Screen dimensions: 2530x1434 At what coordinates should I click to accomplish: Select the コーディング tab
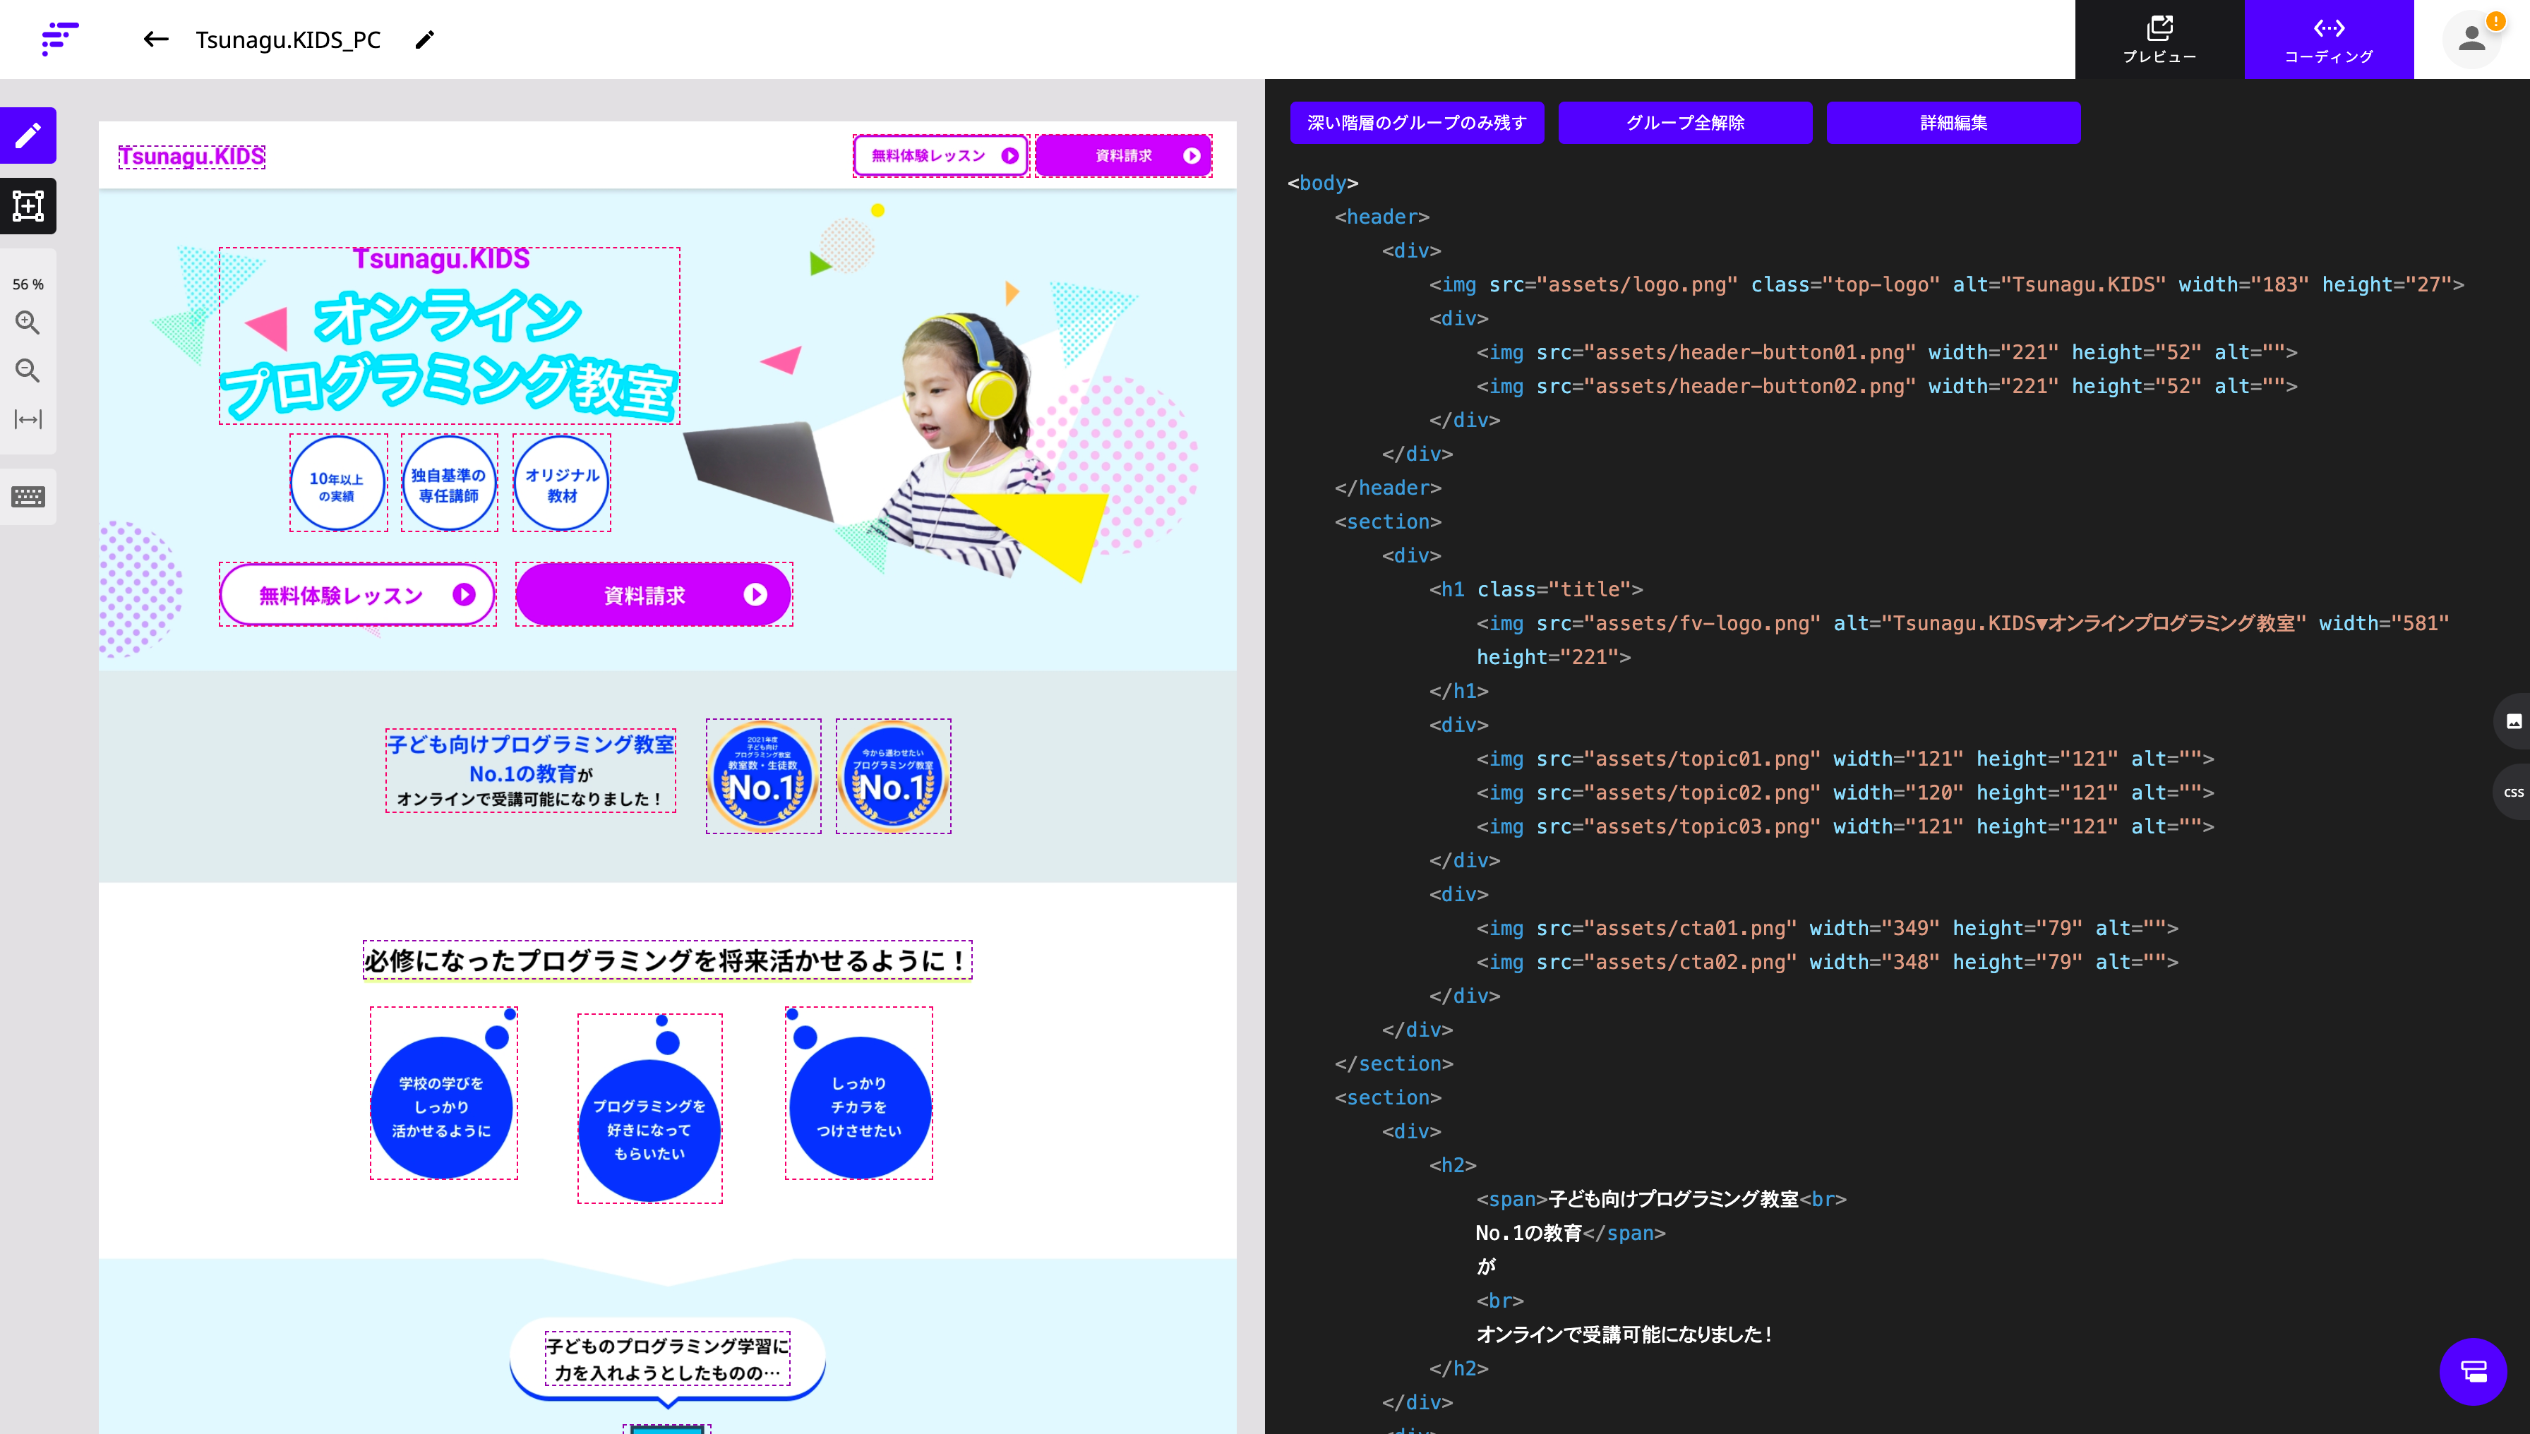2329,40
